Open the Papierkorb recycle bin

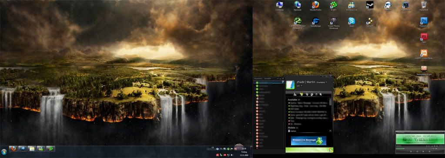[424, 6]
